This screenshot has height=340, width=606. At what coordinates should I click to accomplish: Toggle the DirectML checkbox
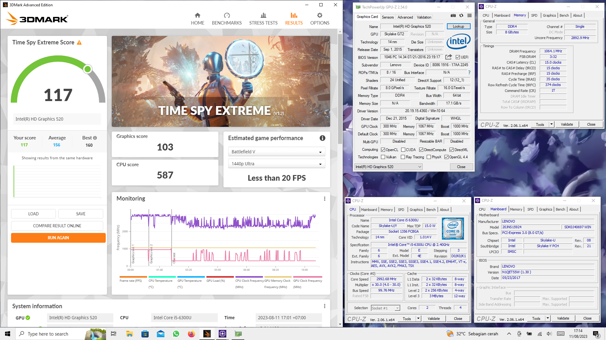(x=451, y=150)
